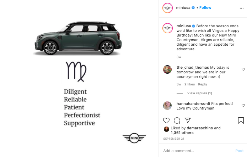Like the post with the heart icon
This screenshot has width=247, height=157.
click(166, 120)
